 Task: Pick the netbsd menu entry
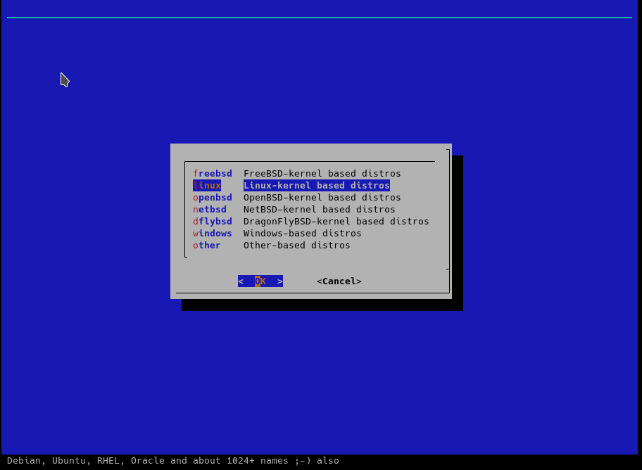click(x=210, y=209)
